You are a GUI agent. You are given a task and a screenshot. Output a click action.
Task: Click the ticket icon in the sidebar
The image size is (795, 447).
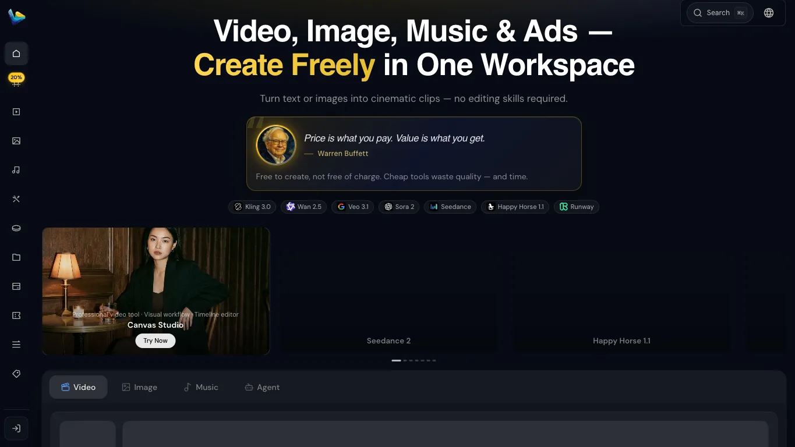(x=16, y=315)
